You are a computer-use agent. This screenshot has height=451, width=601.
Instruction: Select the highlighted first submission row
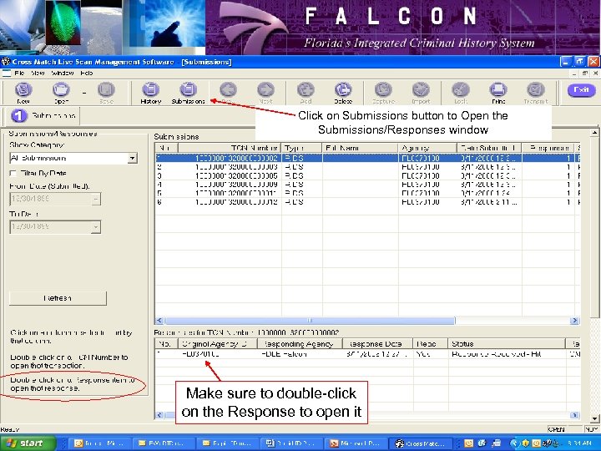click(367, 158)
